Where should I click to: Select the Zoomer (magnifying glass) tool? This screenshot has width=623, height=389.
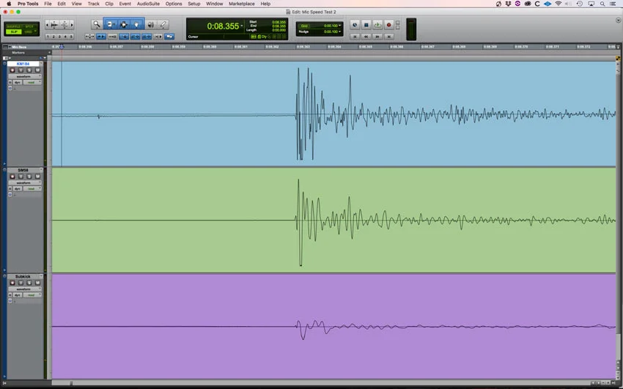click(96, 25)
